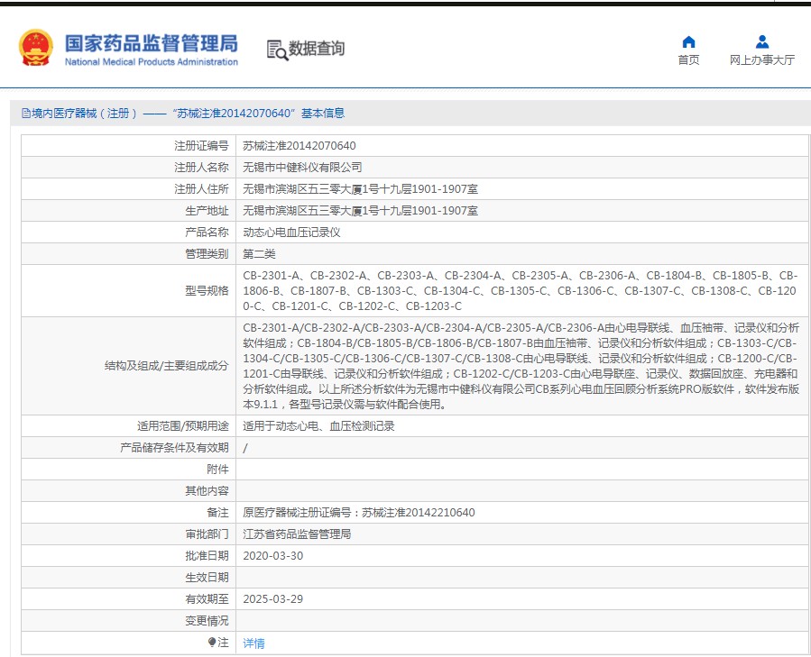Click expiry date 2025-03-29
Image resolution: width=811 pixels, height=657 pixels.
273,599
